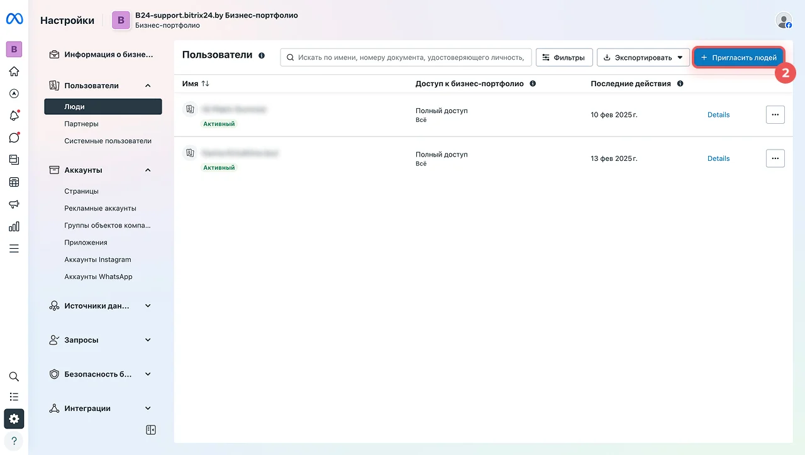Click the megaphone ads icon
Viewport: 805px width, 455px height.
pos(14,204)
